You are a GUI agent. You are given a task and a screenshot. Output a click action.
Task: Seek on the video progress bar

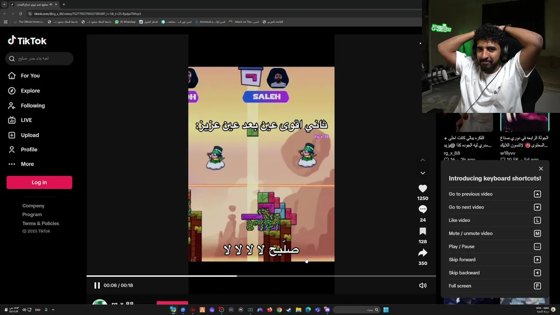point(261,276)
